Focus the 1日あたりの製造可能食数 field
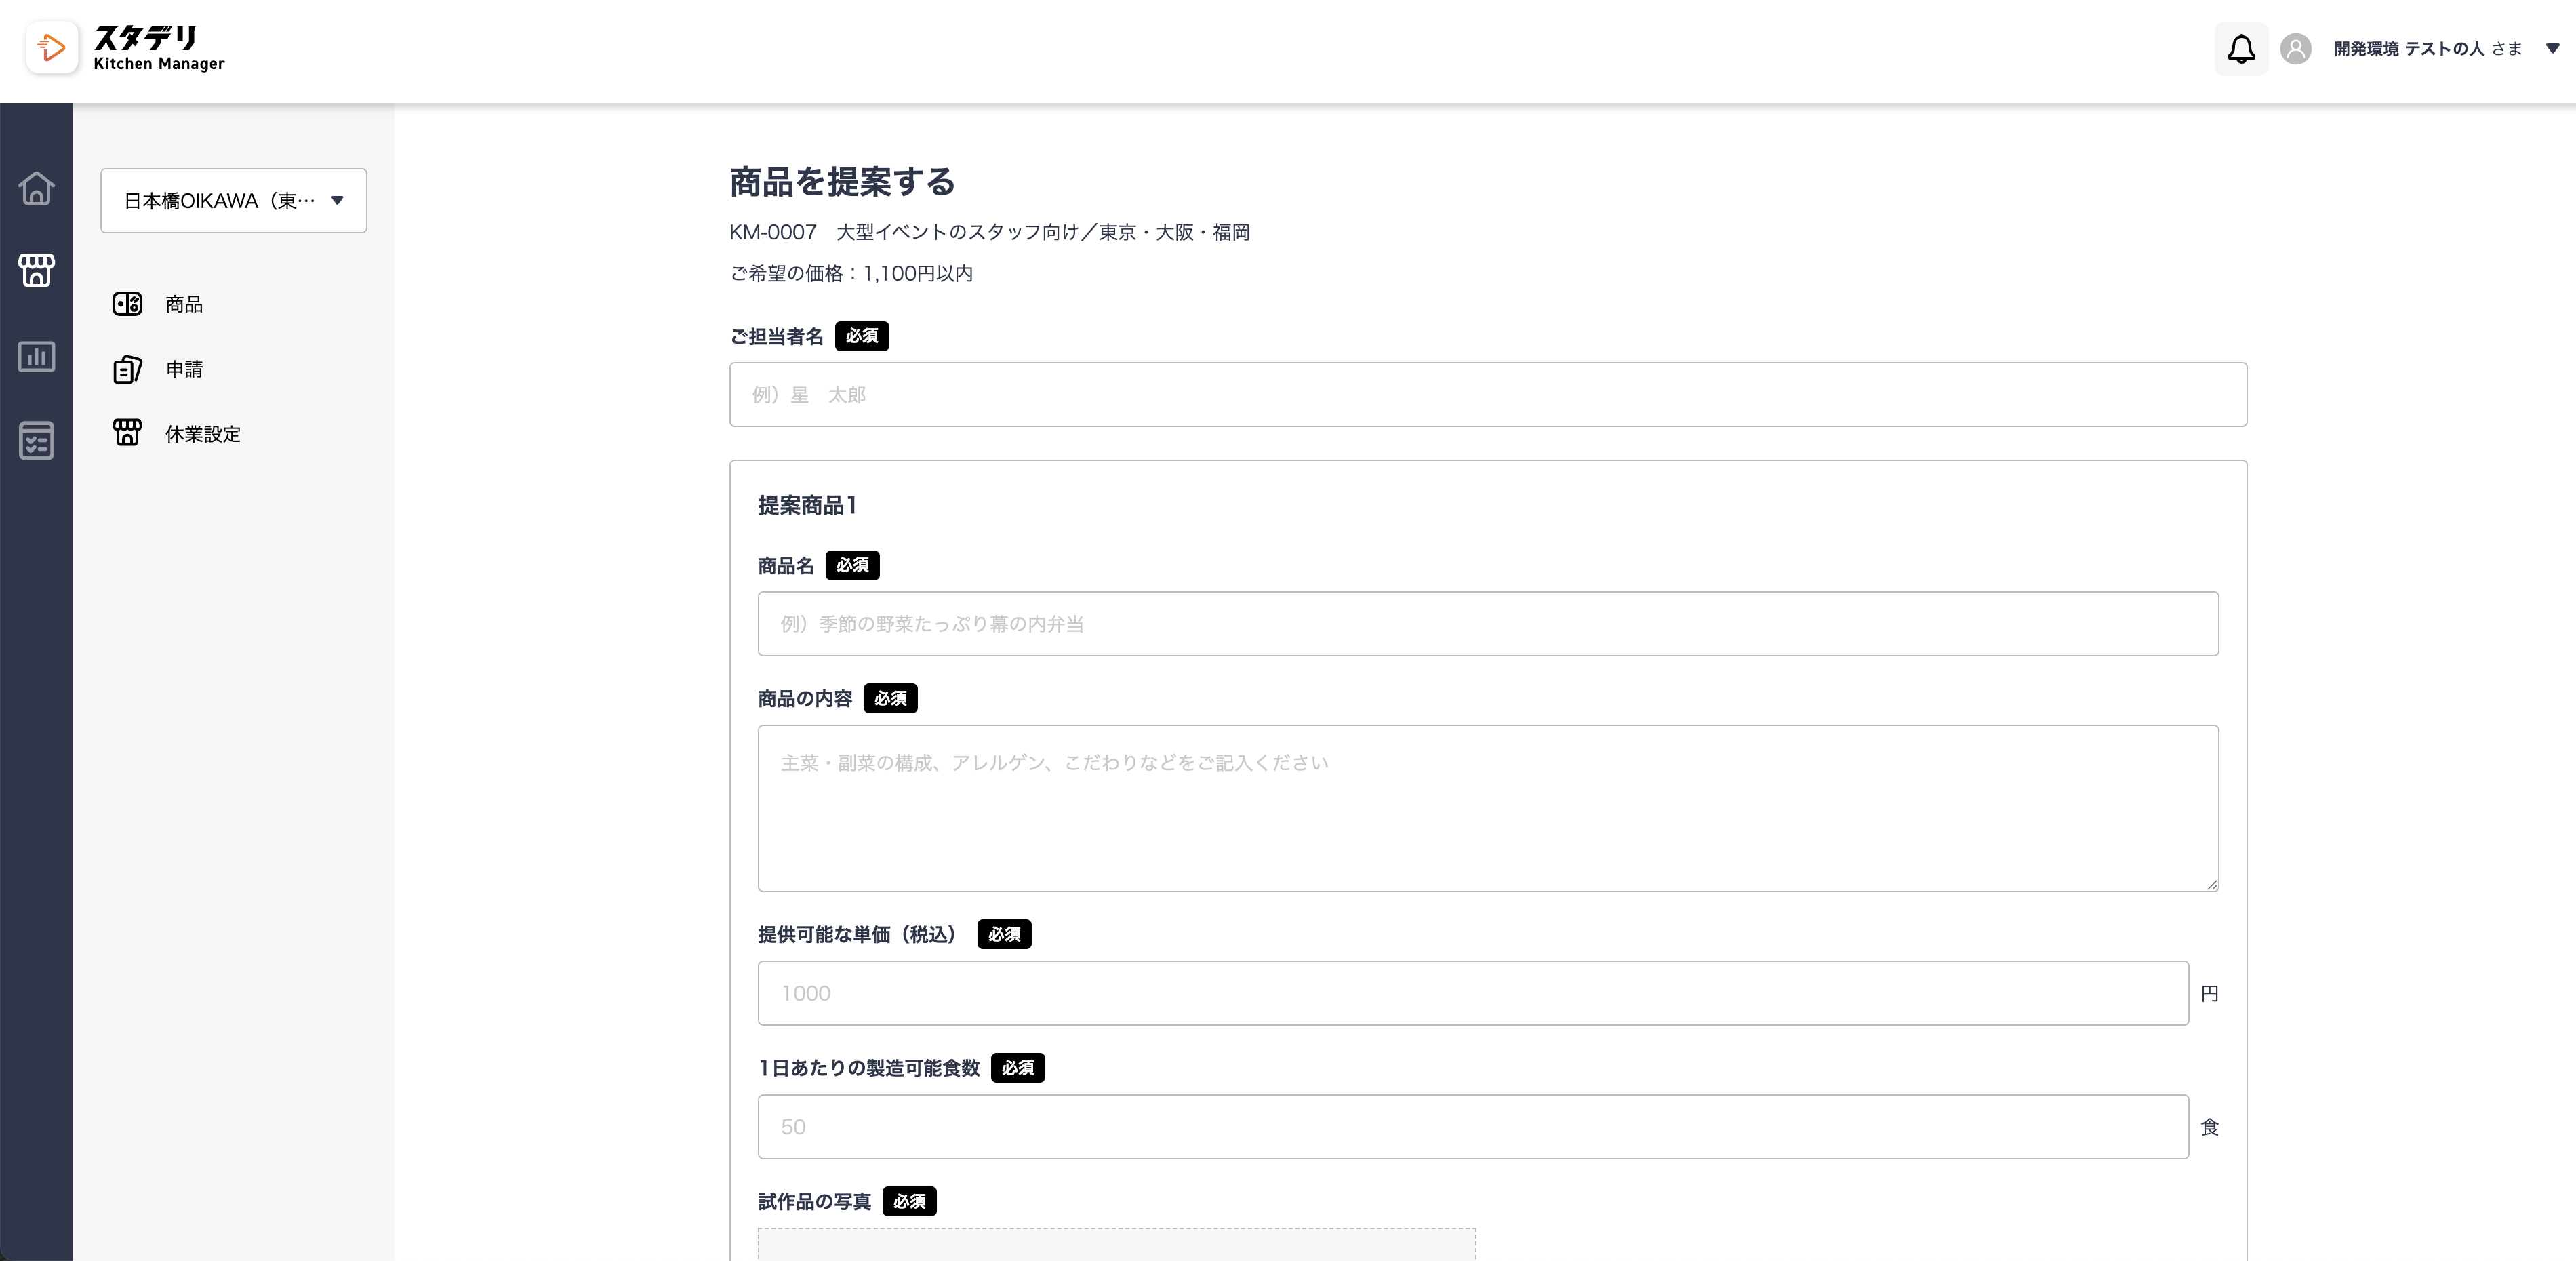2576x1261 pixels. 1472,1127
